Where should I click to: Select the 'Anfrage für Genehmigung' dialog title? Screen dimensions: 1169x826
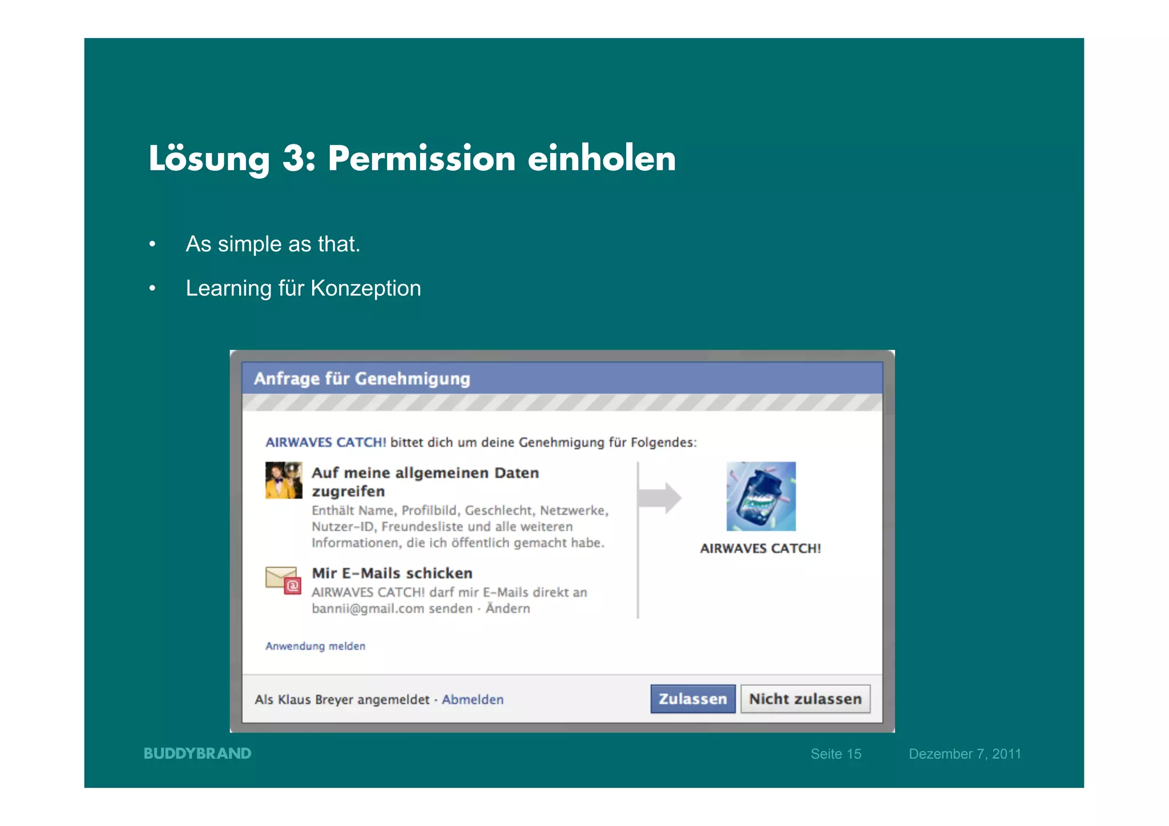tap(362, 378)
